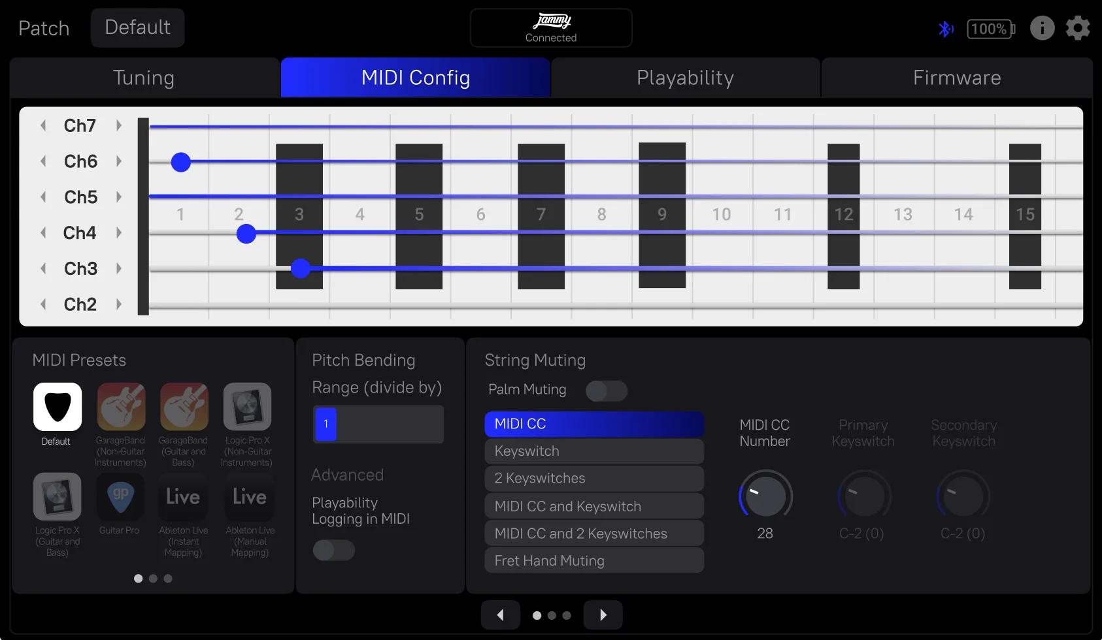Image resolution: width=1102 pixels, height=640 pixels.
Task: Select MIDI CC and 2 Keyswitches mode
Action: click(594, 534)
